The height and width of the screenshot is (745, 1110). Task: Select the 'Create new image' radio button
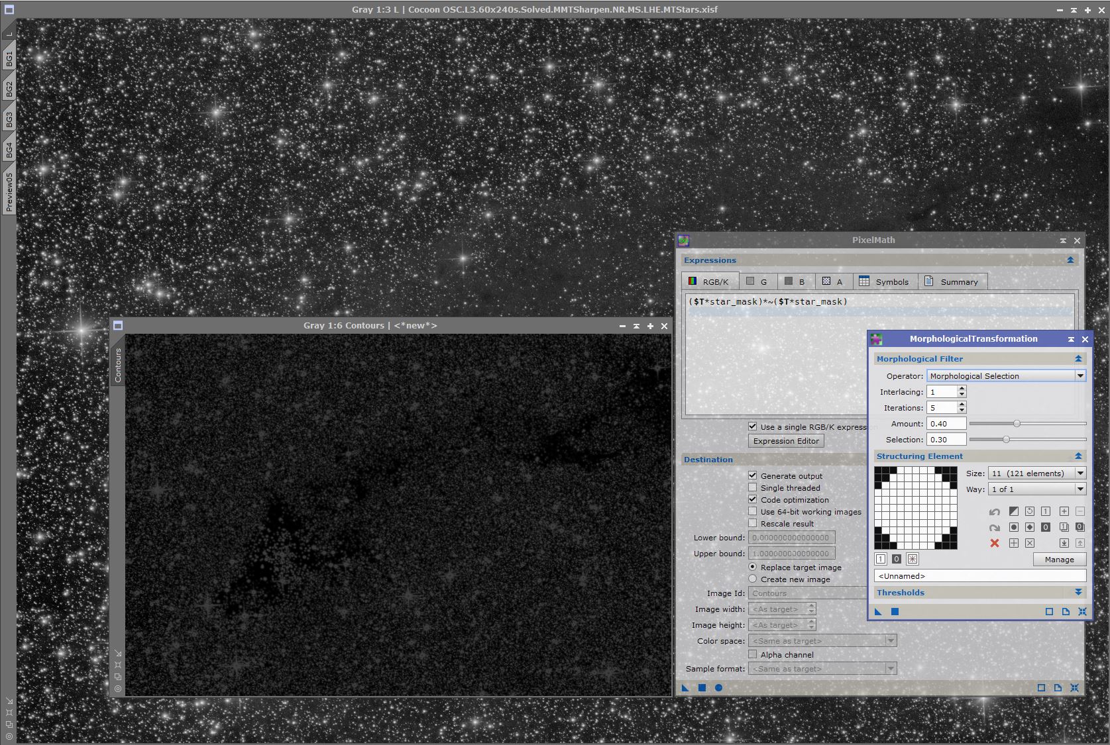pyautogui.click(x=752, y=579)
